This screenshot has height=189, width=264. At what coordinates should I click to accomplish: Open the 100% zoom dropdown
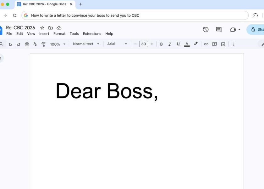click(x=58, y=44)
